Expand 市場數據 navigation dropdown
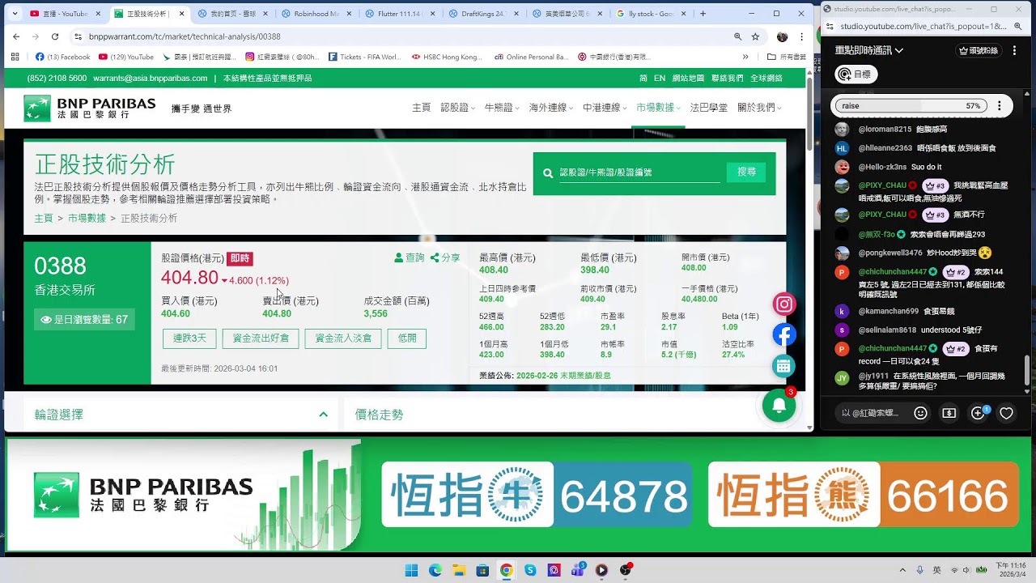1036x583 pixels. tap(658, 108)
